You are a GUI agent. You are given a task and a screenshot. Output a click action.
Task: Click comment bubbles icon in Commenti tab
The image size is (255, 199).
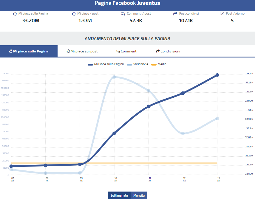[118, 51]
